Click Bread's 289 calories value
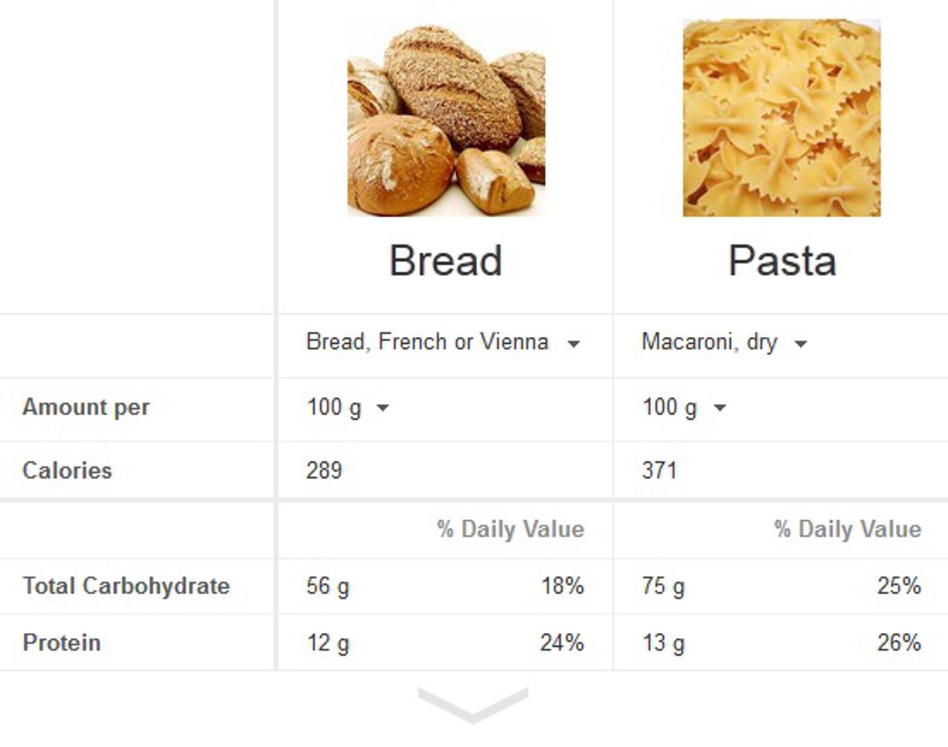The width and height of the screenshot is (948, 747). pos(324,471)
